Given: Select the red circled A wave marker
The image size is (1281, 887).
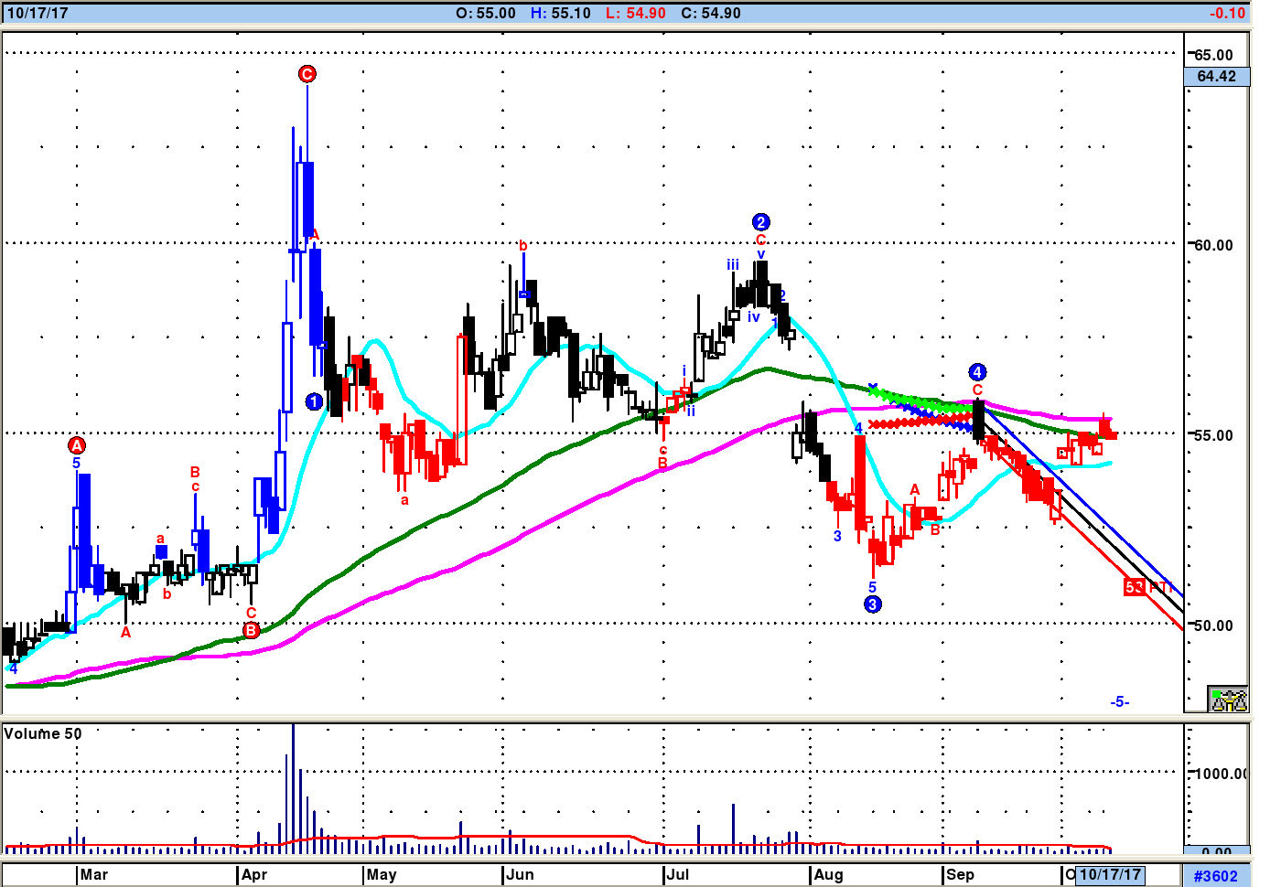Looking at the screenshot, I should click(77, 445).
